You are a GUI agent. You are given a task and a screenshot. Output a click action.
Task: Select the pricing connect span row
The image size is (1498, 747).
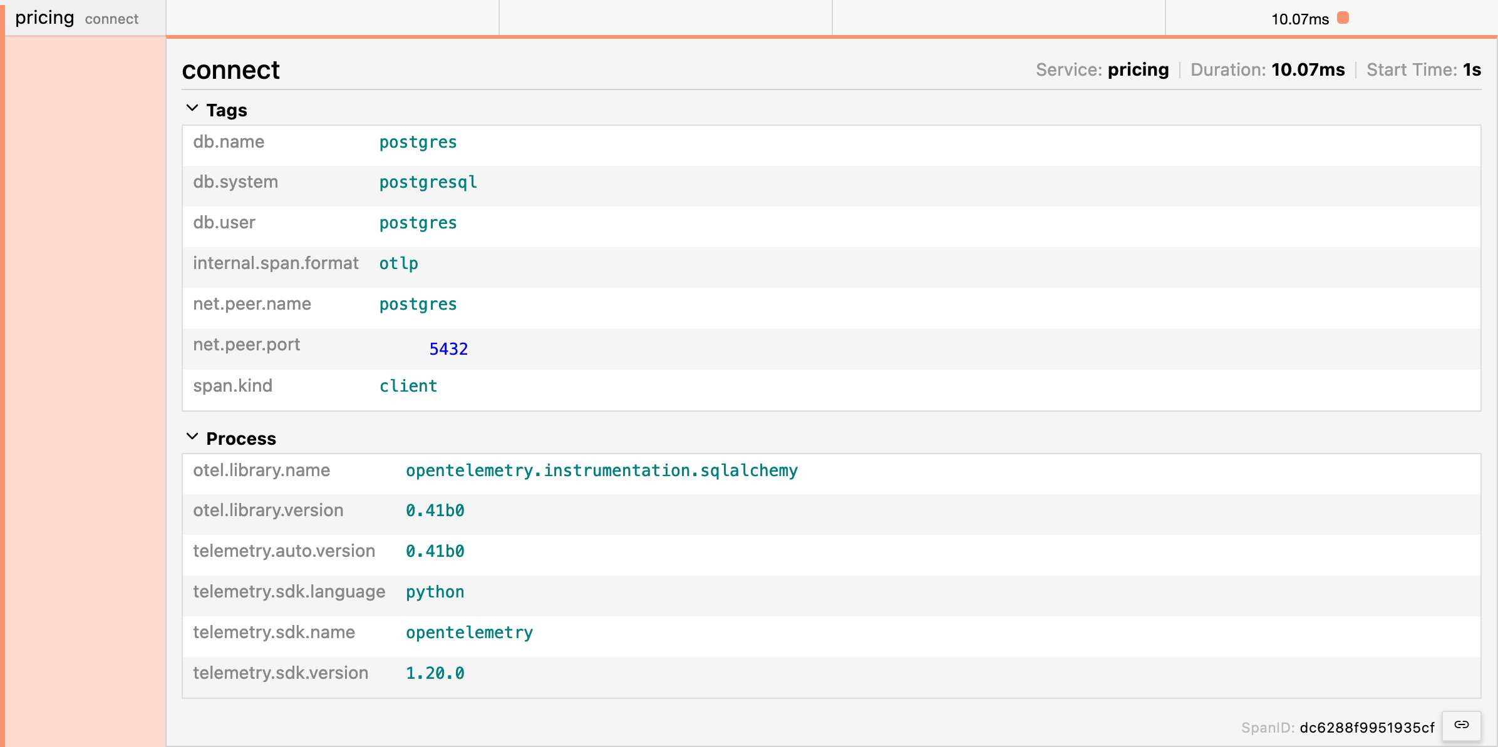(76, 18)
